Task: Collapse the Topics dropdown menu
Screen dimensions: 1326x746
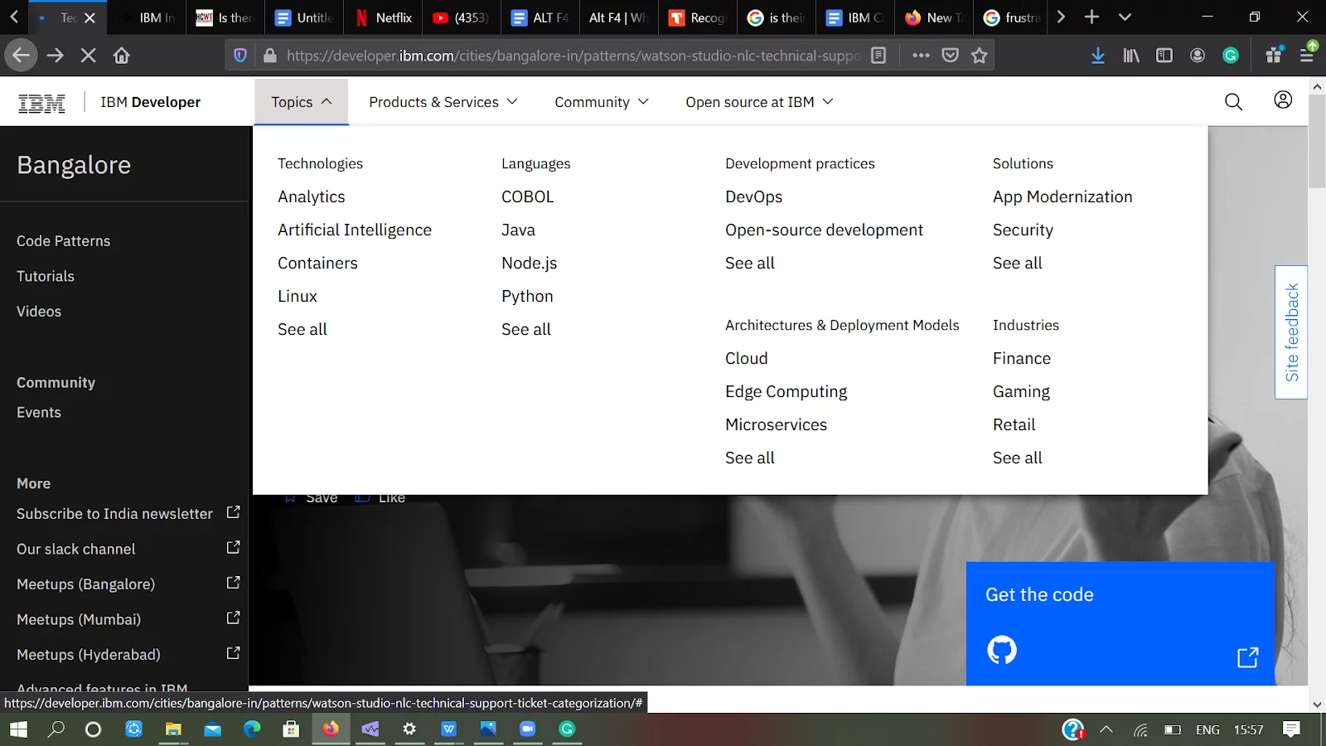Action: 302,102
